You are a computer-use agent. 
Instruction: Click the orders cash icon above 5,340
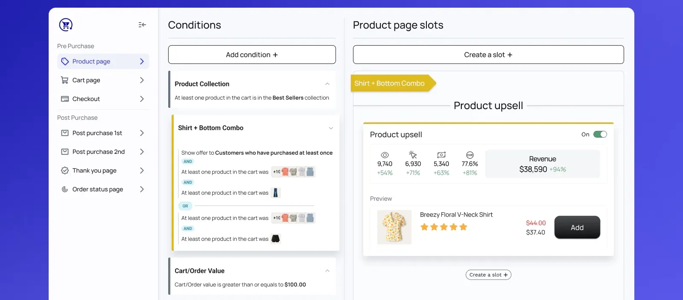coord(441,155)
